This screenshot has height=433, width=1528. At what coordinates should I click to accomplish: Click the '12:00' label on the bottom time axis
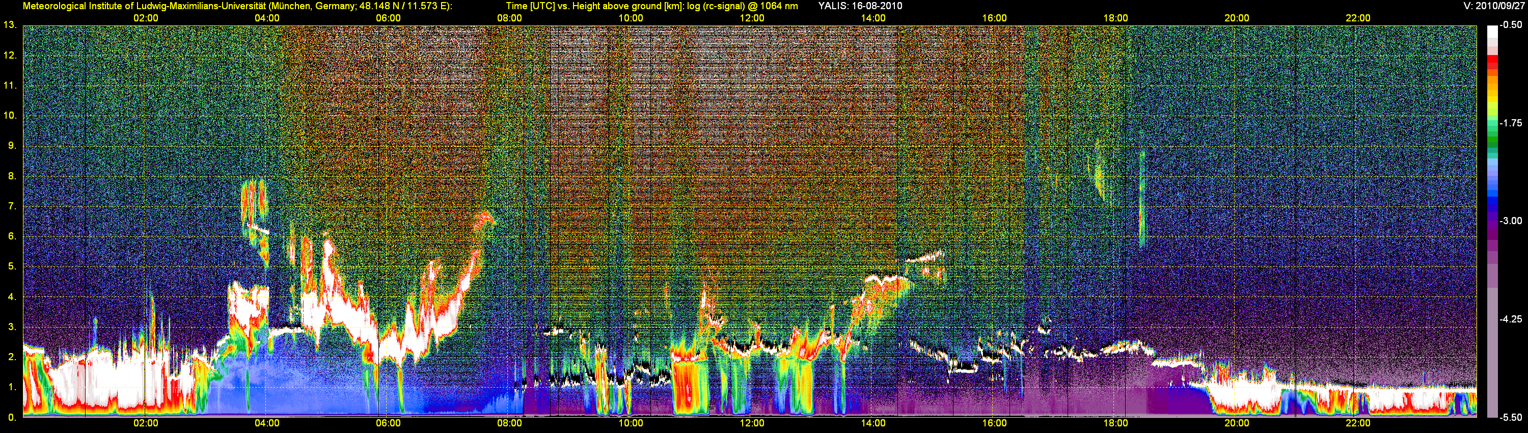752,423
